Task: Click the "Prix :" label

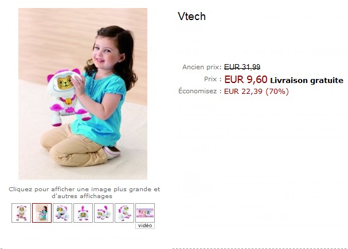Action: 213,79
